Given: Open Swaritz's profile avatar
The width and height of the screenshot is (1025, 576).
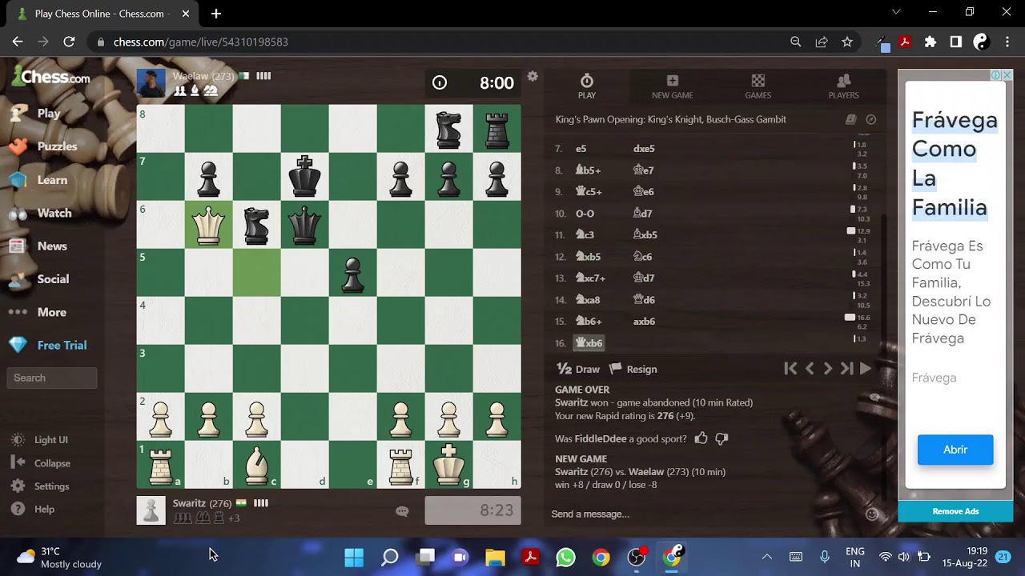Looking at the screenshot, I should click(x=151, y=510).
